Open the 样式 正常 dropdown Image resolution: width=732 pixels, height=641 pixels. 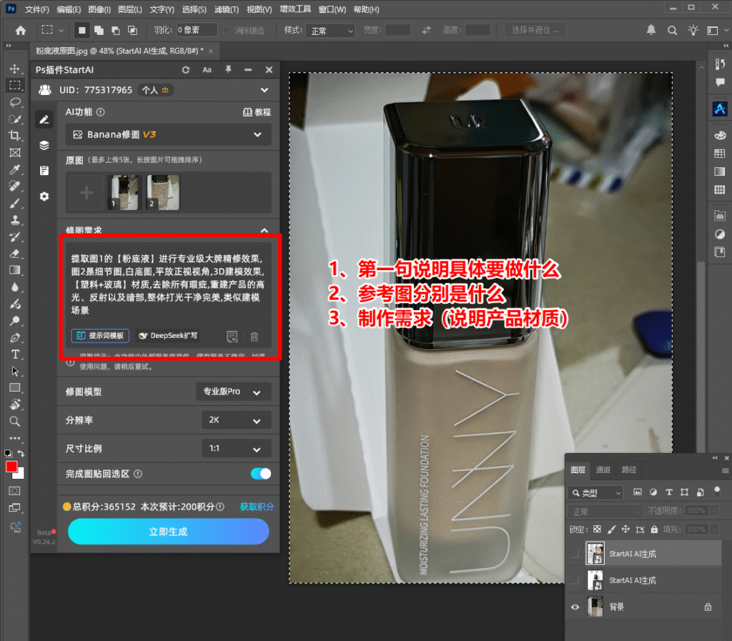click(330, 31)
